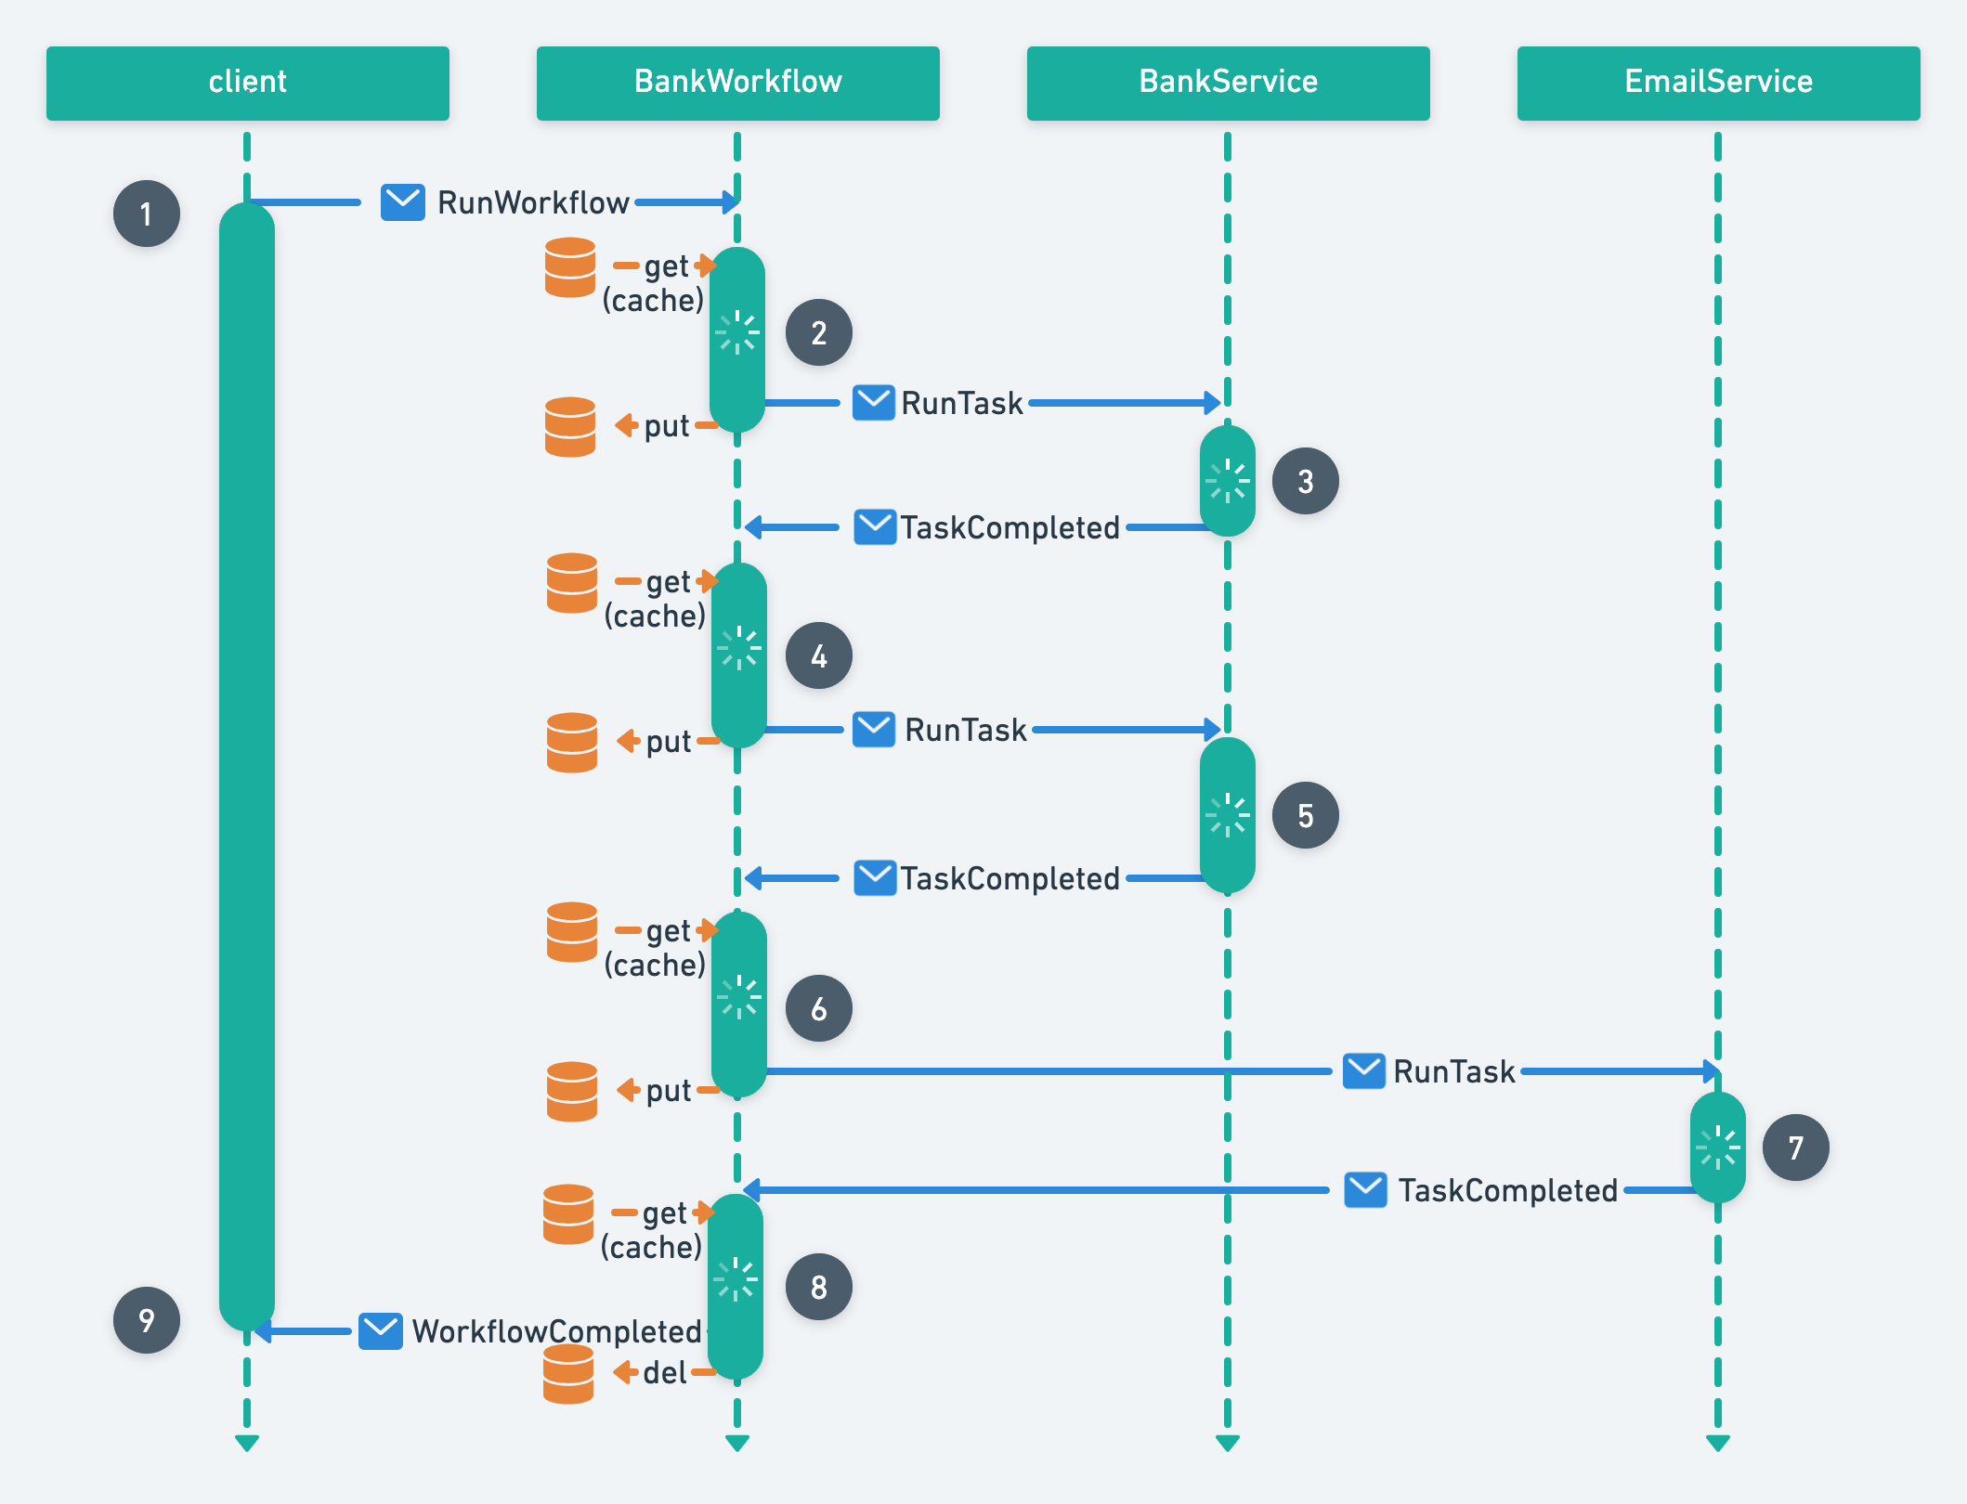The width and height of the screenshot is (1967, 1504).
Task: Click the RunTask label beside step 2
Action: (962, 403)
